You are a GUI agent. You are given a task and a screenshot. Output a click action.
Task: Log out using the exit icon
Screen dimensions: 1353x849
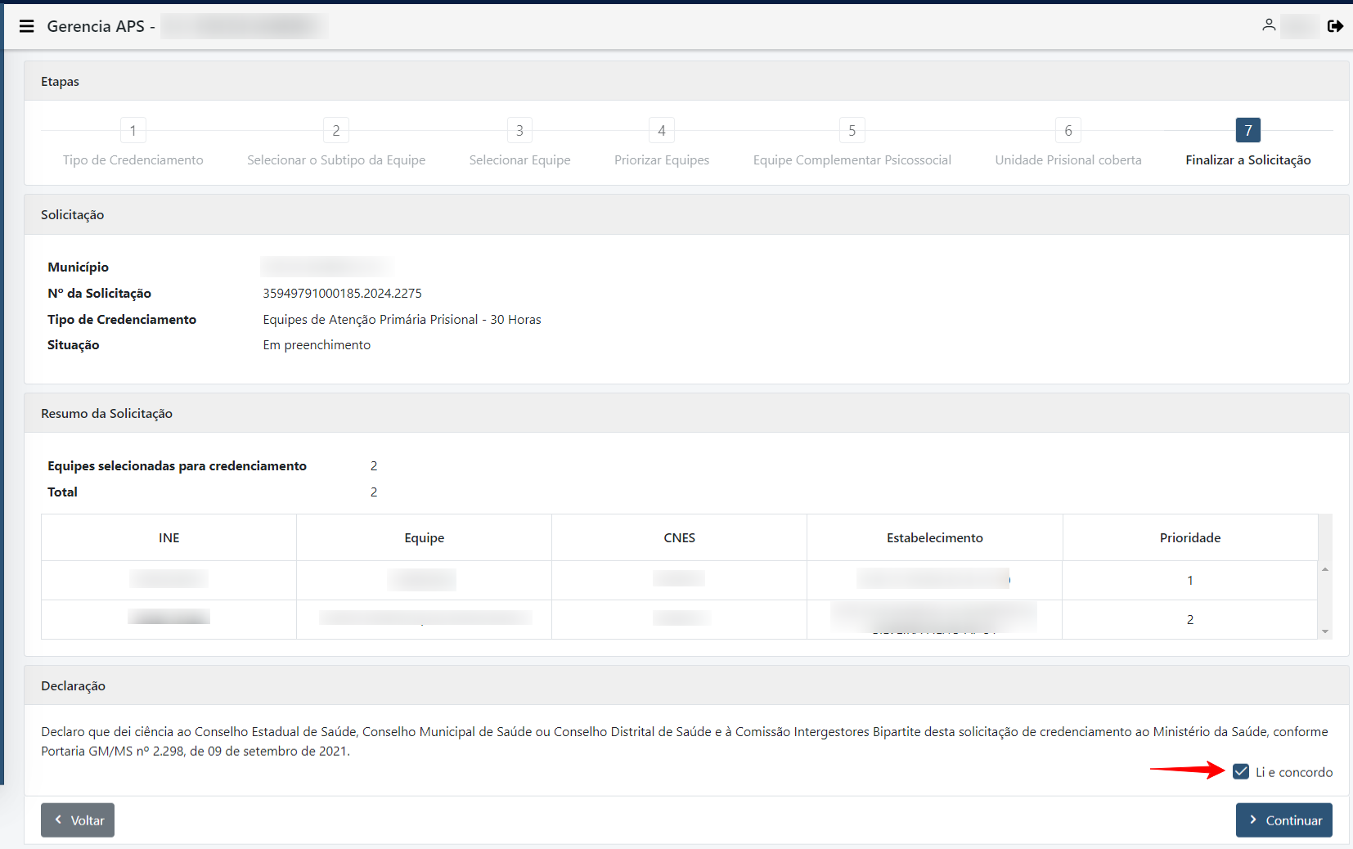1335,26
